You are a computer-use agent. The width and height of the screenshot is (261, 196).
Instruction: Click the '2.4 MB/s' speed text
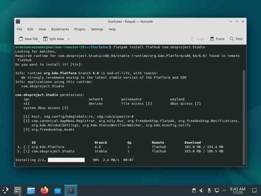pos(111,160)
